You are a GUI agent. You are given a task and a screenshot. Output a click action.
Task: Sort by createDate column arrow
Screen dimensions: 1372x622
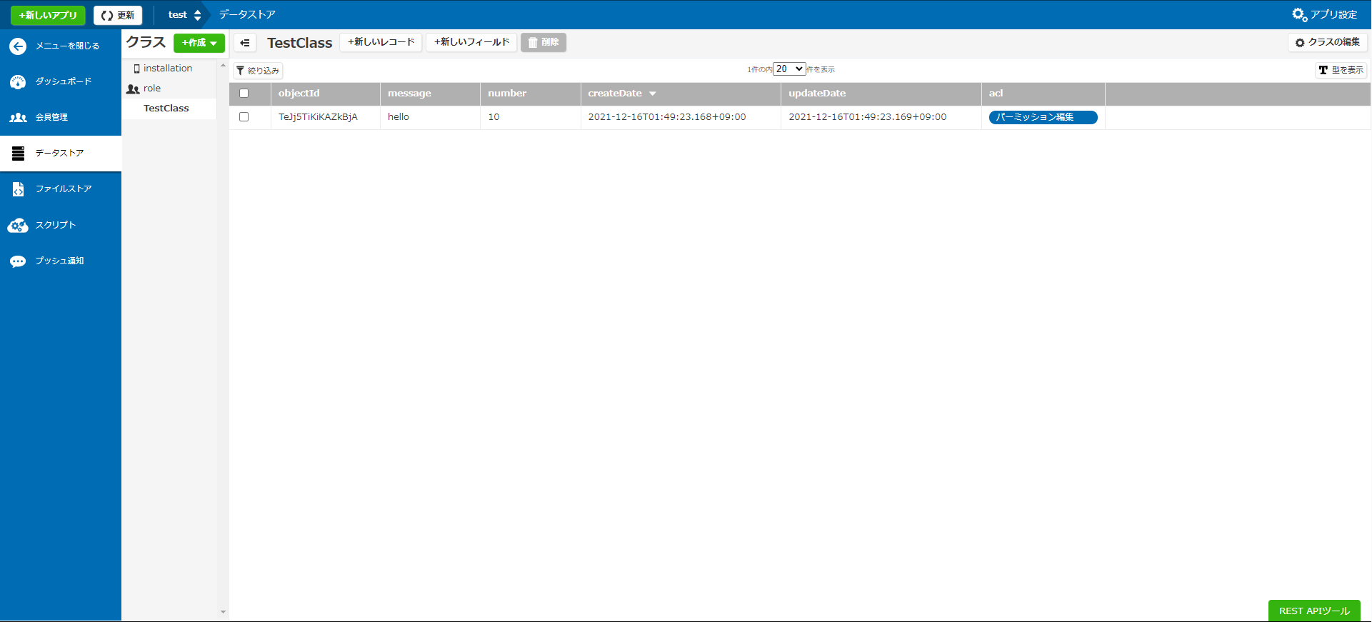click(x=653, y=94)
